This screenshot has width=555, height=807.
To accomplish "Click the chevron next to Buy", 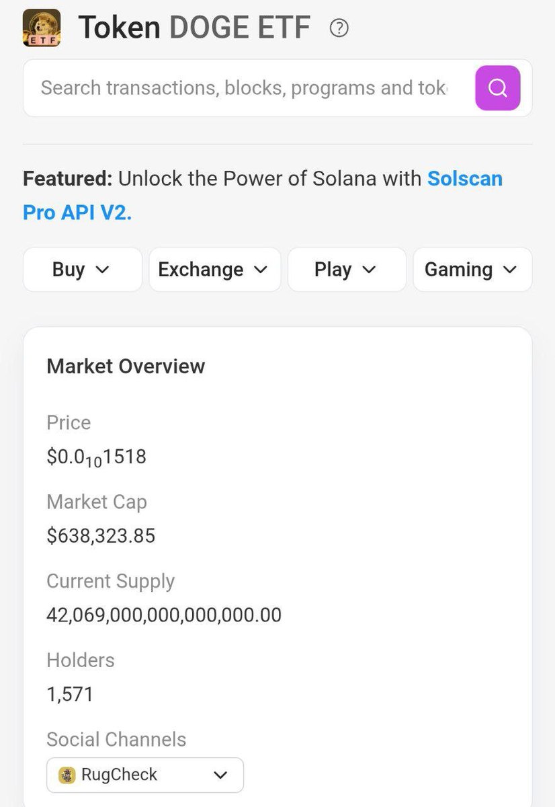I will click(x=103, y=270).
